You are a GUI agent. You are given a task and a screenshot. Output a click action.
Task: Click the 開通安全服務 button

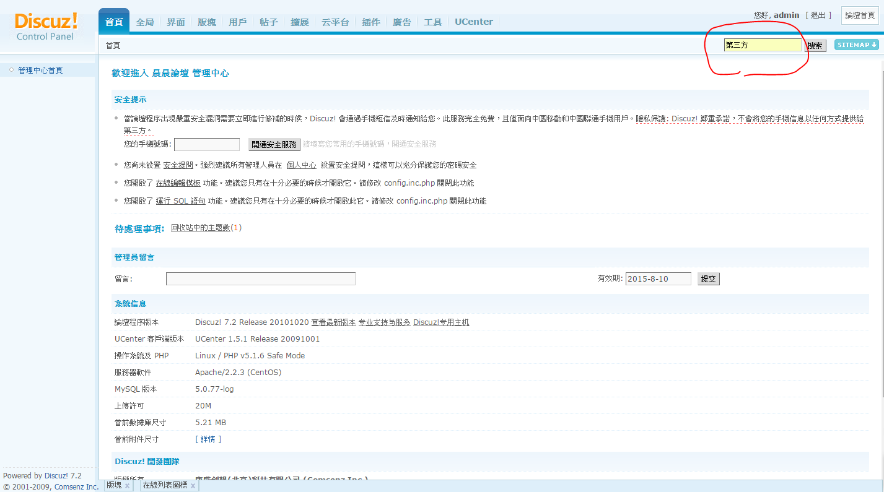(274, 144)
